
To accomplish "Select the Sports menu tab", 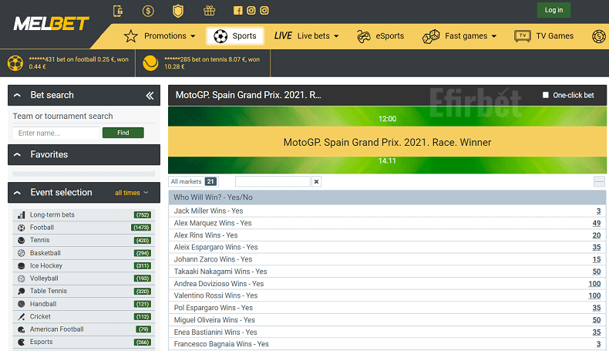I will click(235, 36).
